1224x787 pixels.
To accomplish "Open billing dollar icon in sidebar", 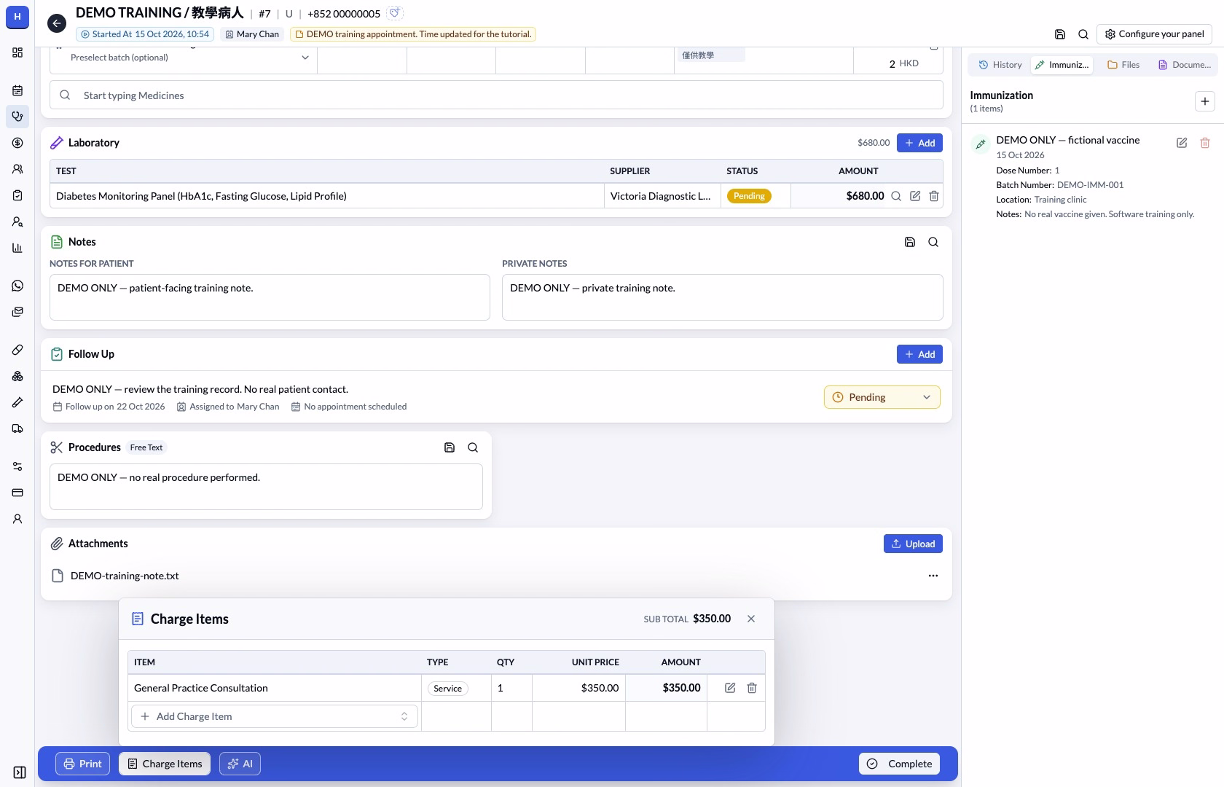I will click(17, 143).
